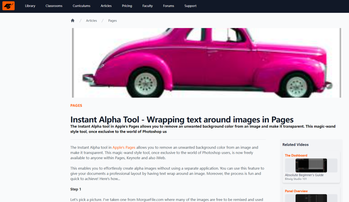Image resolution: width=349 pixels, height=202 pixels.
Task: Open the Forums section
Action: pos(169,6)
